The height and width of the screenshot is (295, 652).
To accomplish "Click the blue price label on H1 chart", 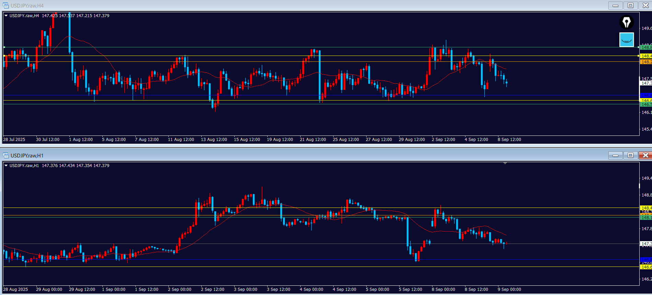I will click(x=645, y=259).
